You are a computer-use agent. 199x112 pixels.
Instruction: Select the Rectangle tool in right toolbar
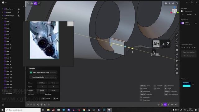(x=177, y=54)
